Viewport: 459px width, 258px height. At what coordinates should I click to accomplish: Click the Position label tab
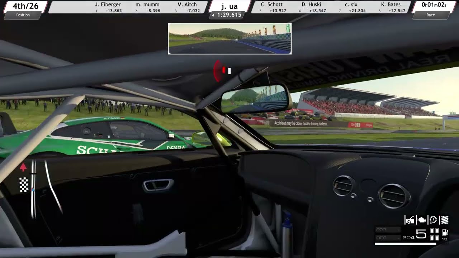coord(23,15)
